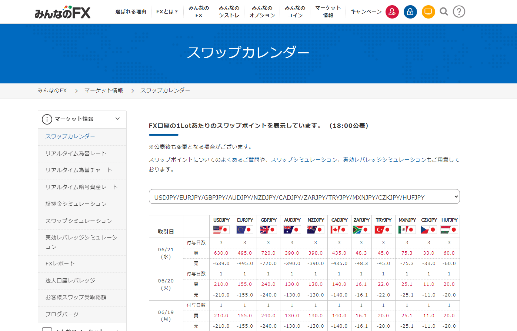Screen dimensions: 517x331
Task: Click the GBPJPY flag pair icon
Action: coord(268,229)
